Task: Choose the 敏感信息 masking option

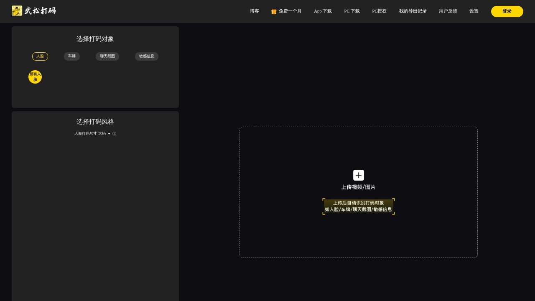Action: pyautogui.click(x=147, y=56)
